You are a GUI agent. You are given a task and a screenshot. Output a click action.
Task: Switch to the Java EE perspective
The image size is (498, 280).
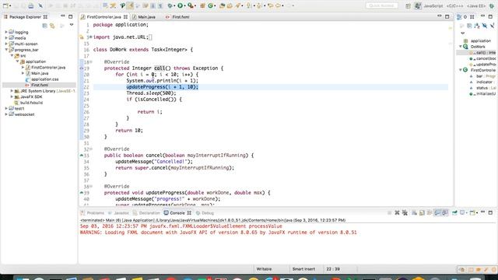[475, 6]
